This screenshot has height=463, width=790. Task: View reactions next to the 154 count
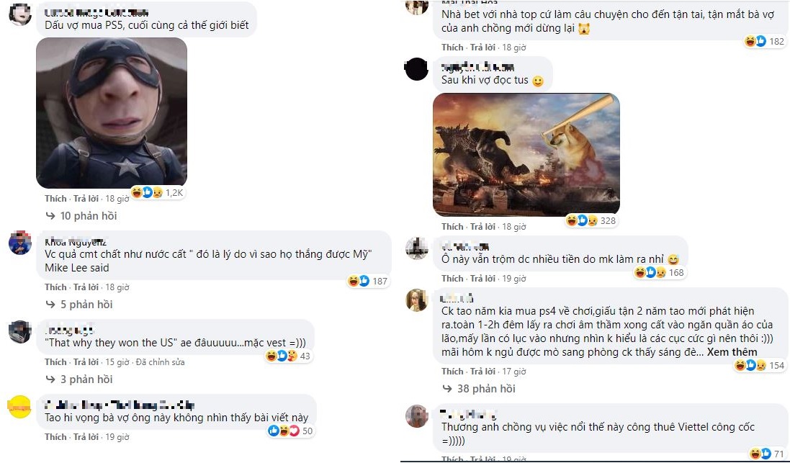click(750, 365)
